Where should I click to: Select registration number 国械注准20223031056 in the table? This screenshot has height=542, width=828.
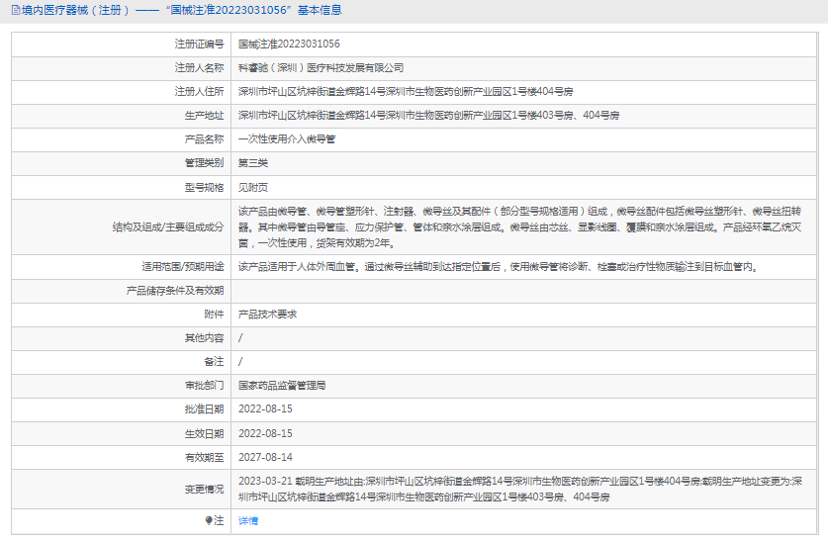point(289,44)
